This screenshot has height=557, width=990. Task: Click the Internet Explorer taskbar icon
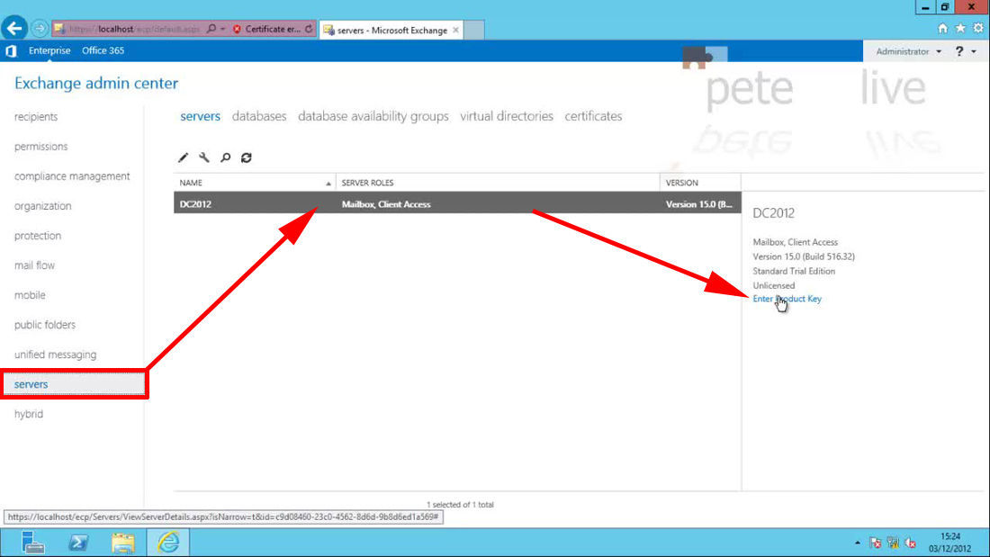coord(168,543)
